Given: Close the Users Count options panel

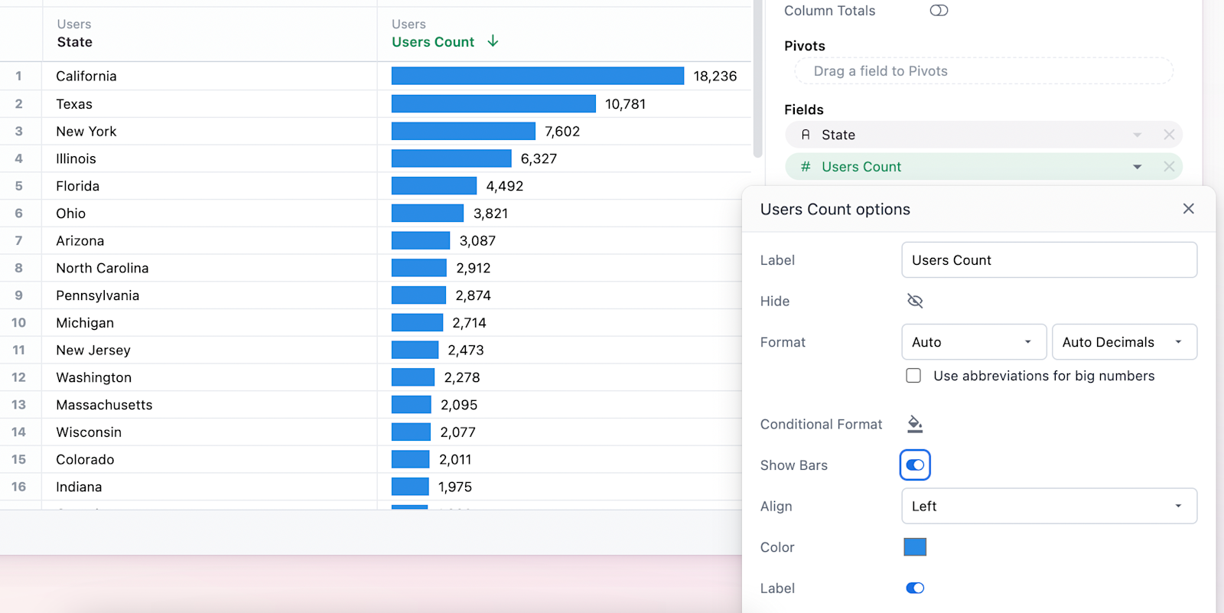Looking at the screenshot, I should click(x=1188, y=209).
